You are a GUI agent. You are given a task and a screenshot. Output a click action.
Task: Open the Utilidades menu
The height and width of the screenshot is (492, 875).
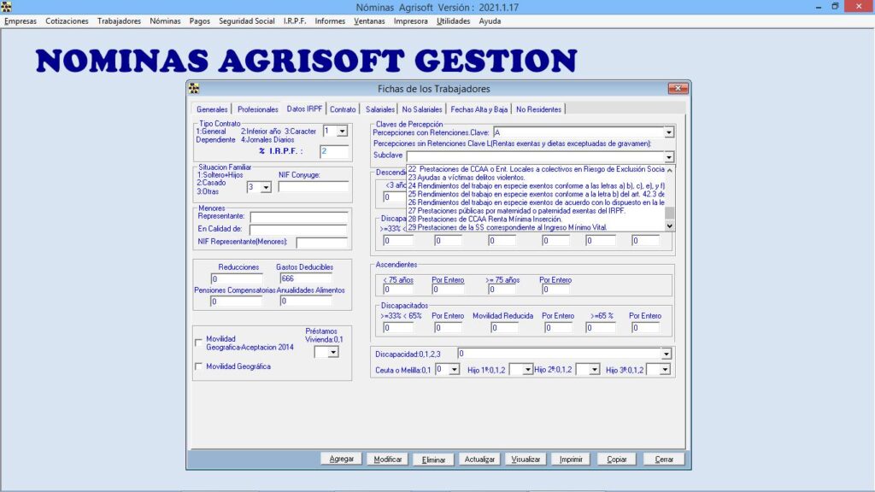(x=453, y=21)
